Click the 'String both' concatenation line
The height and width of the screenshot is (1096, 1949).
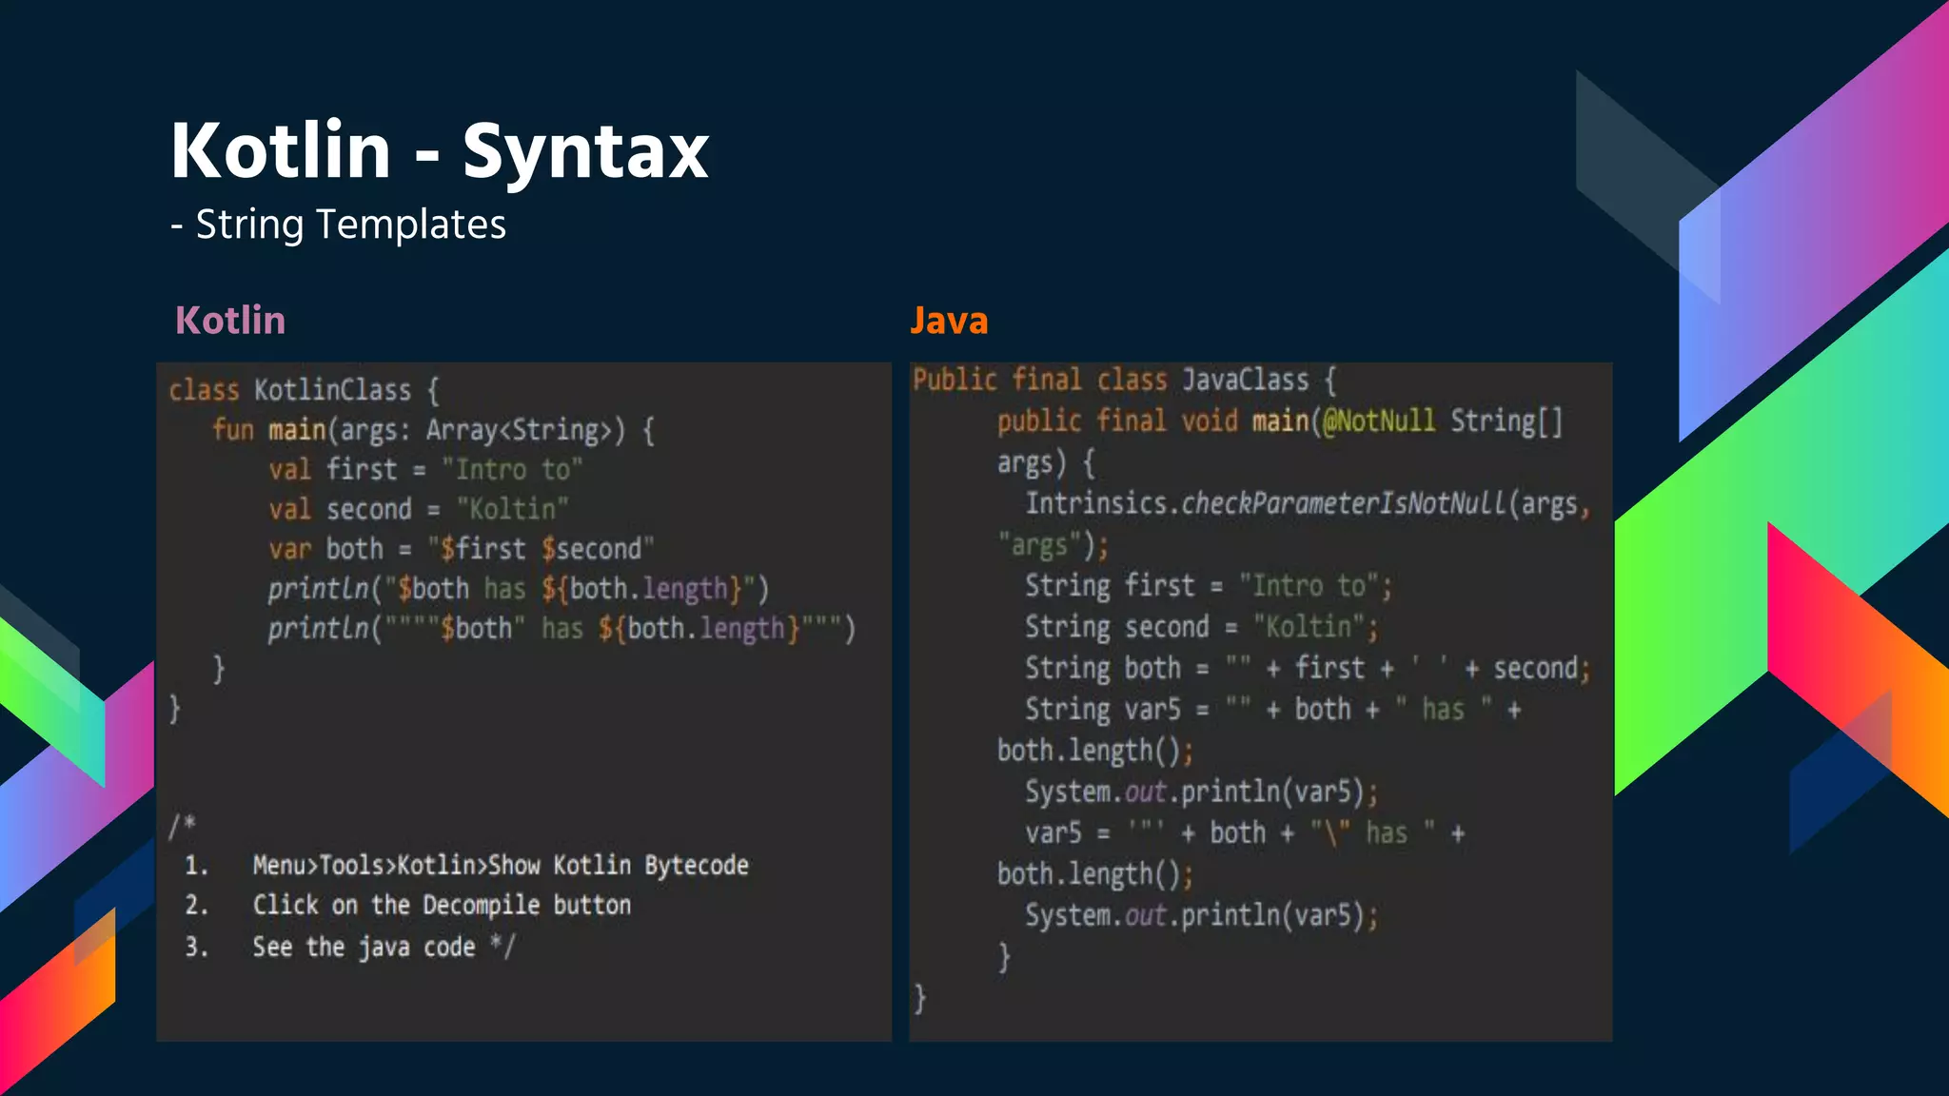[x=1307, y=669]
